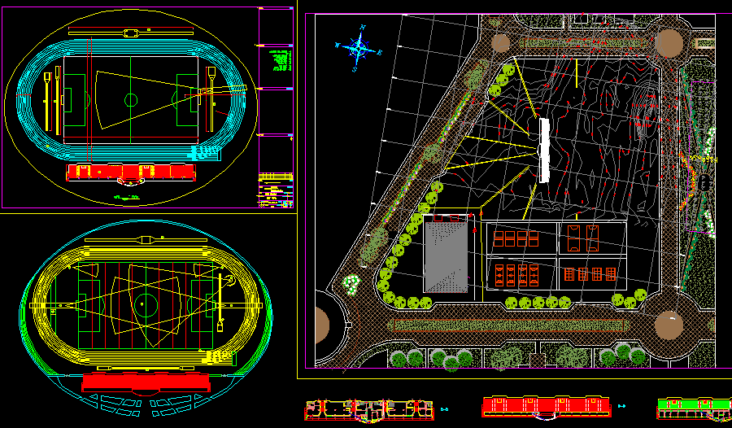
Task: Select green median strip on bottom road
Action: point(508,325)
